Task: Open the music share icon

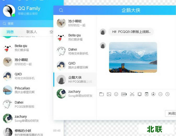Action: 153,94
